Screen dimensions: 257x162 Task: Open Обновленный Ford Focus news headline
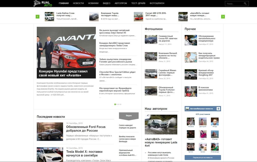[86, 129]
